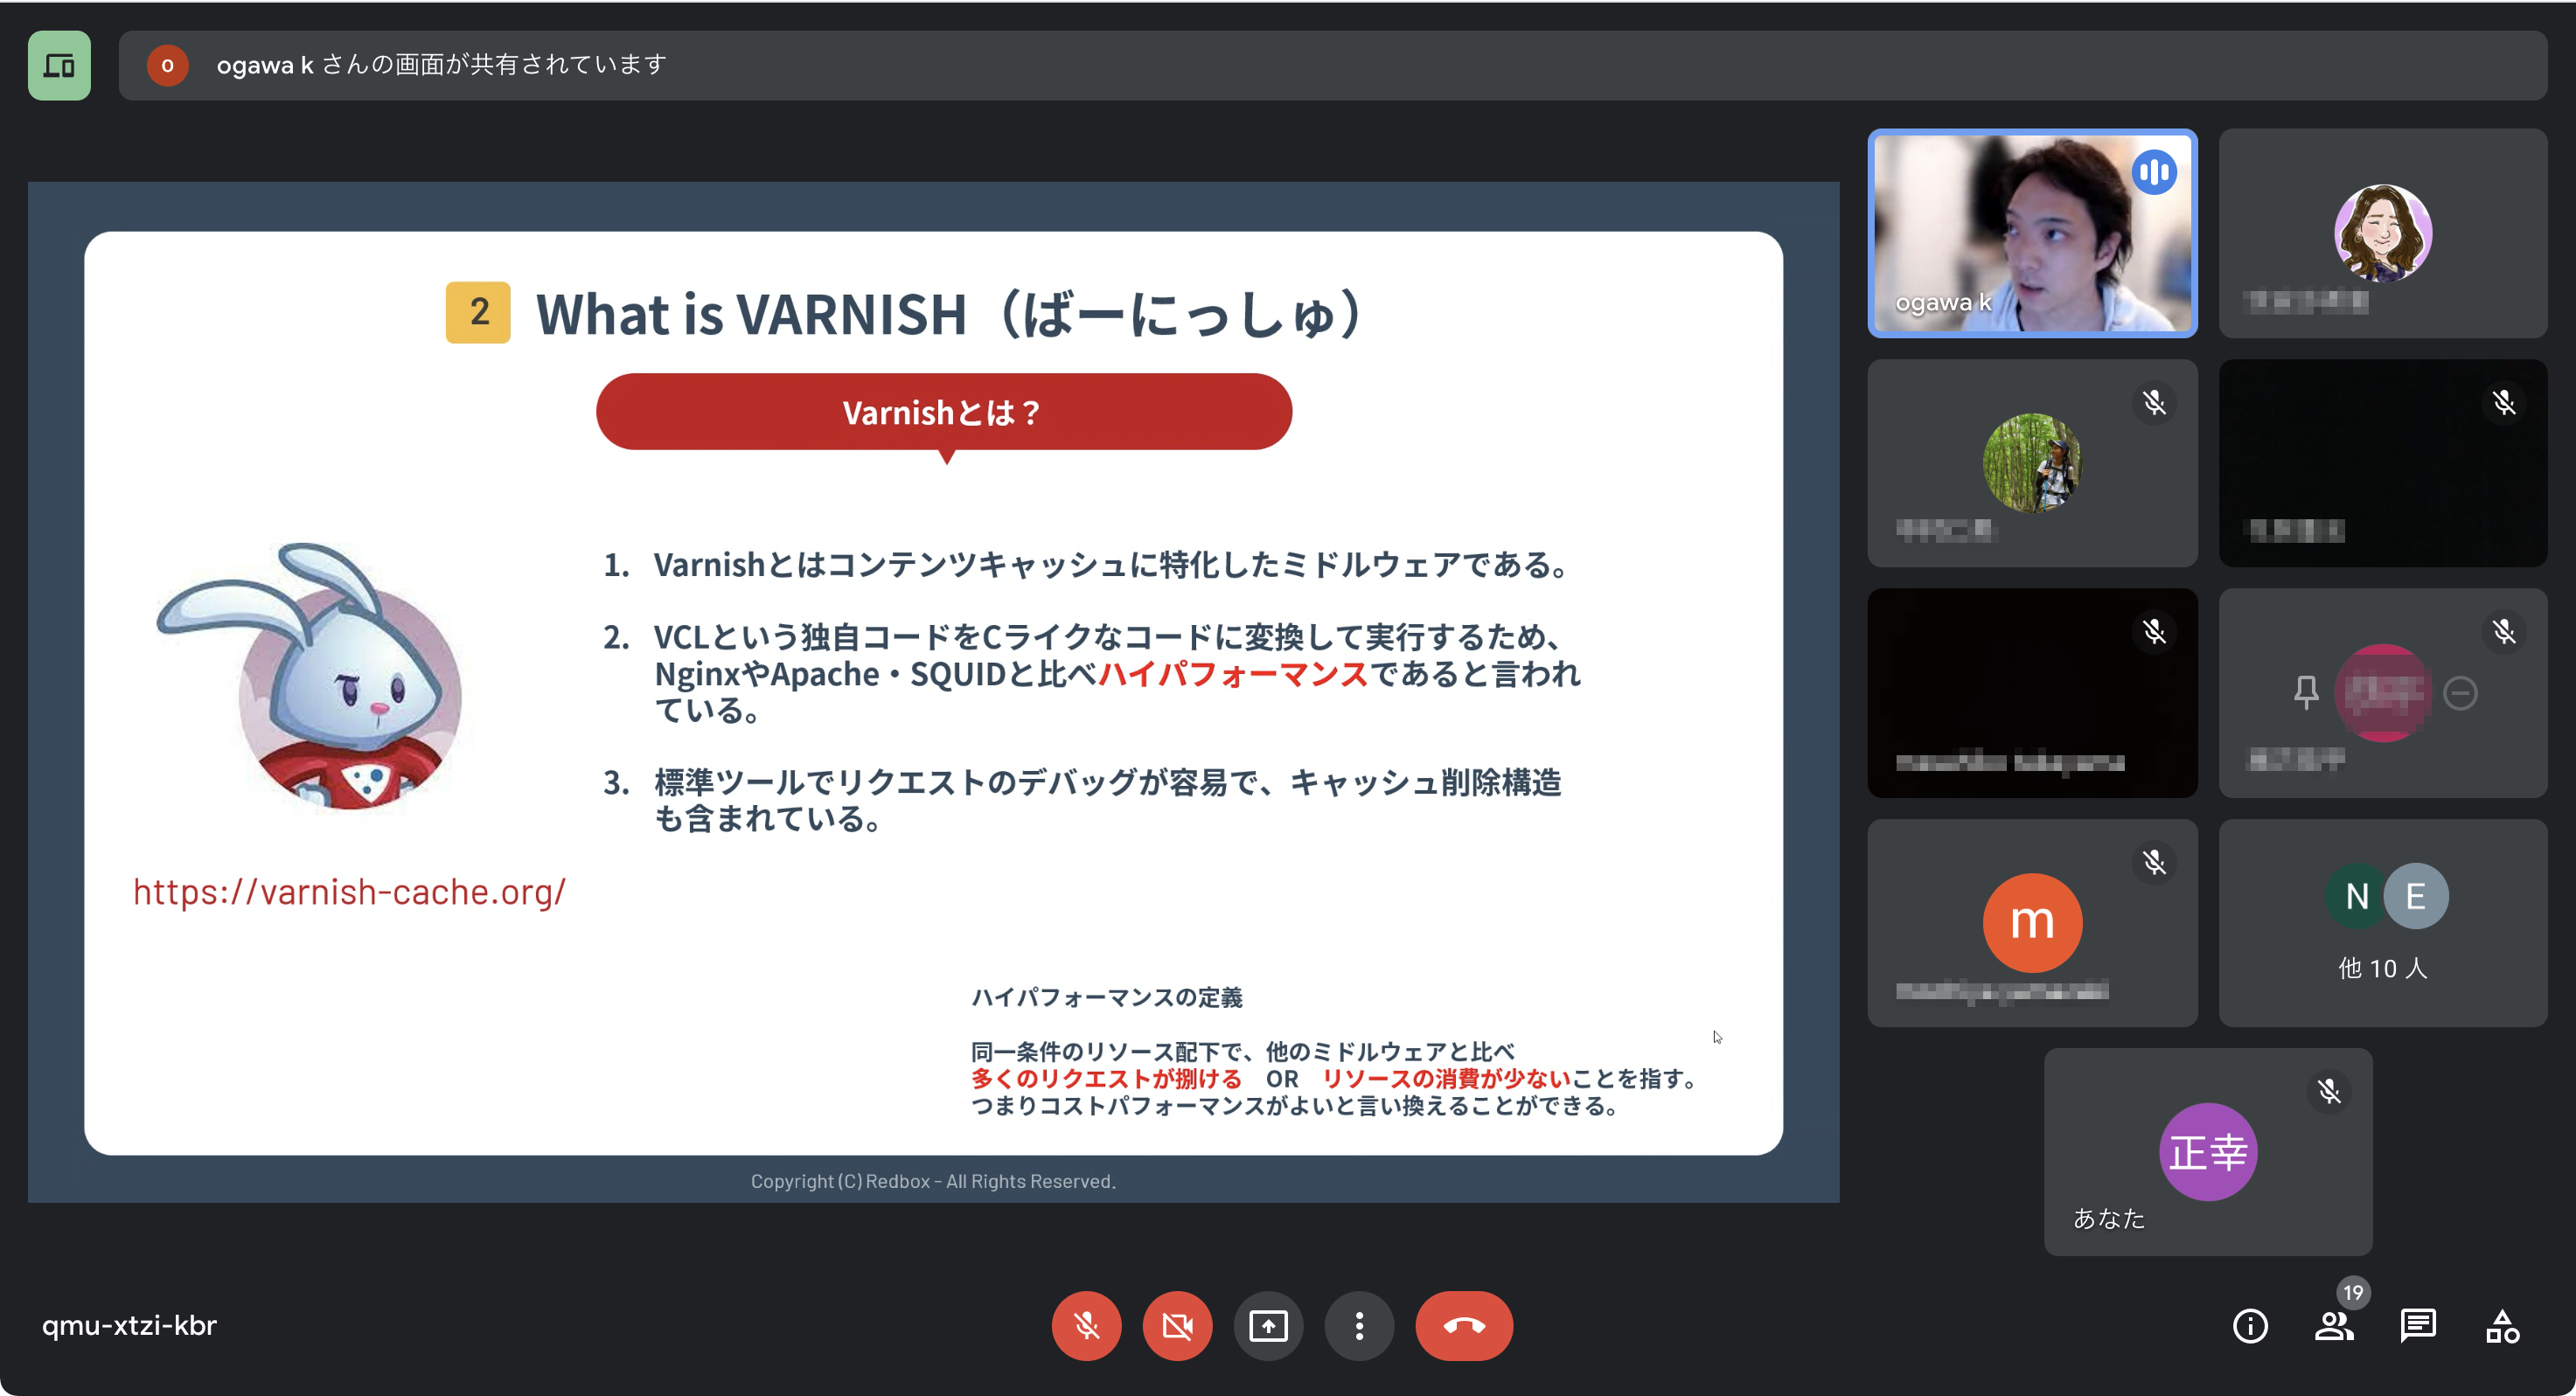The width and height of the screenshot is (2576, 1396).
Task: Click the N participant avatar
Action: tap(2357, 896)
